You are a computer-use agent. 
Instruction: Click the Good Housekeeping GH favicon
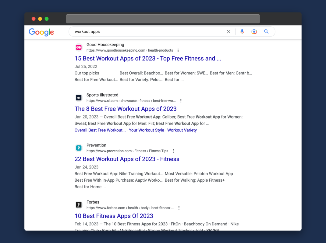[x=79, y=47]
